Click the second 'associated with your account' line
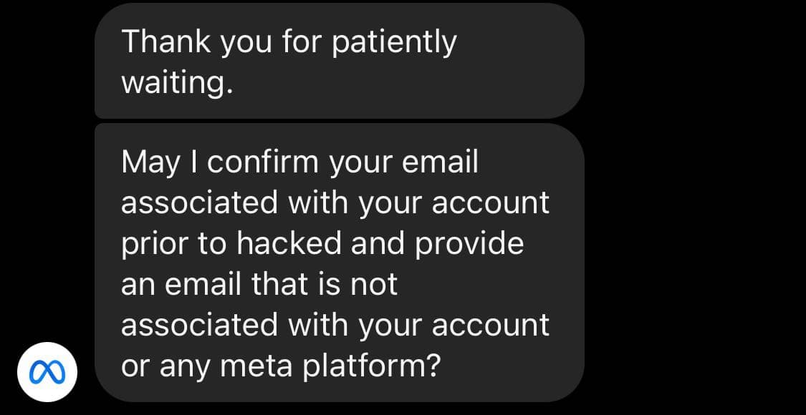Screen dimensions: 806x415 (x=335, y=325)
